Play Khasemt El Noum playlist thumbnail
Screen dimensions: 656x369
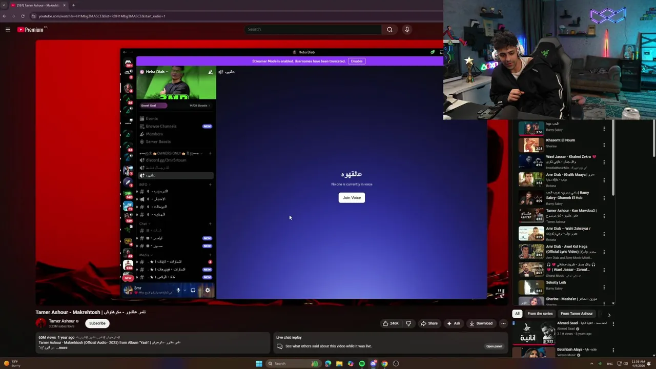(531, 146)
